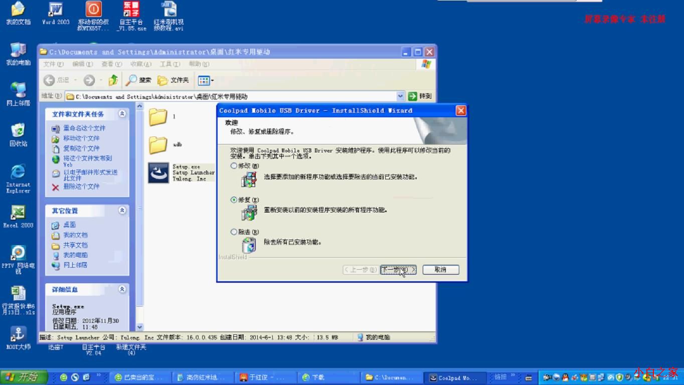
Task: Toggle the 文件夹 (Folders) pane button
Action: tap(173, 80)
